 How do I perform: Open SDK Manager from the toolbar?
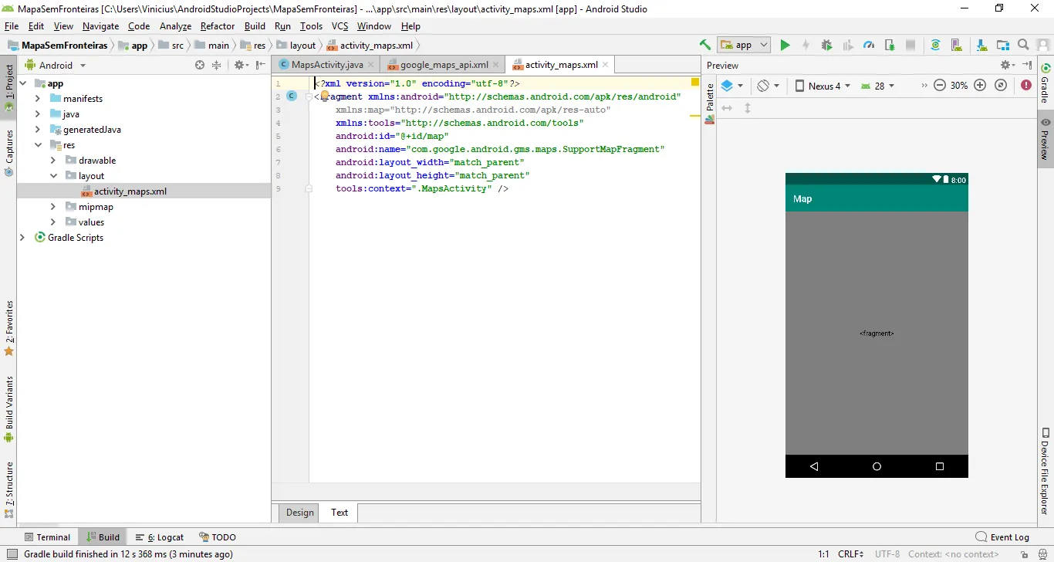click(981, 46)
